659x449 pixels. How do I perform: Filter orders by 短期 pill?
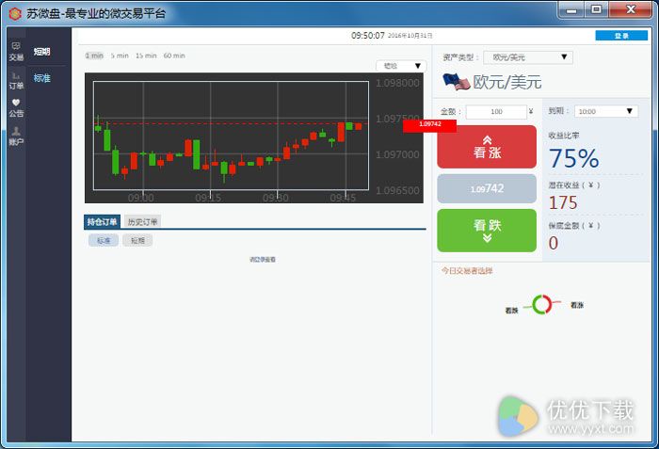tap(137, 240)
